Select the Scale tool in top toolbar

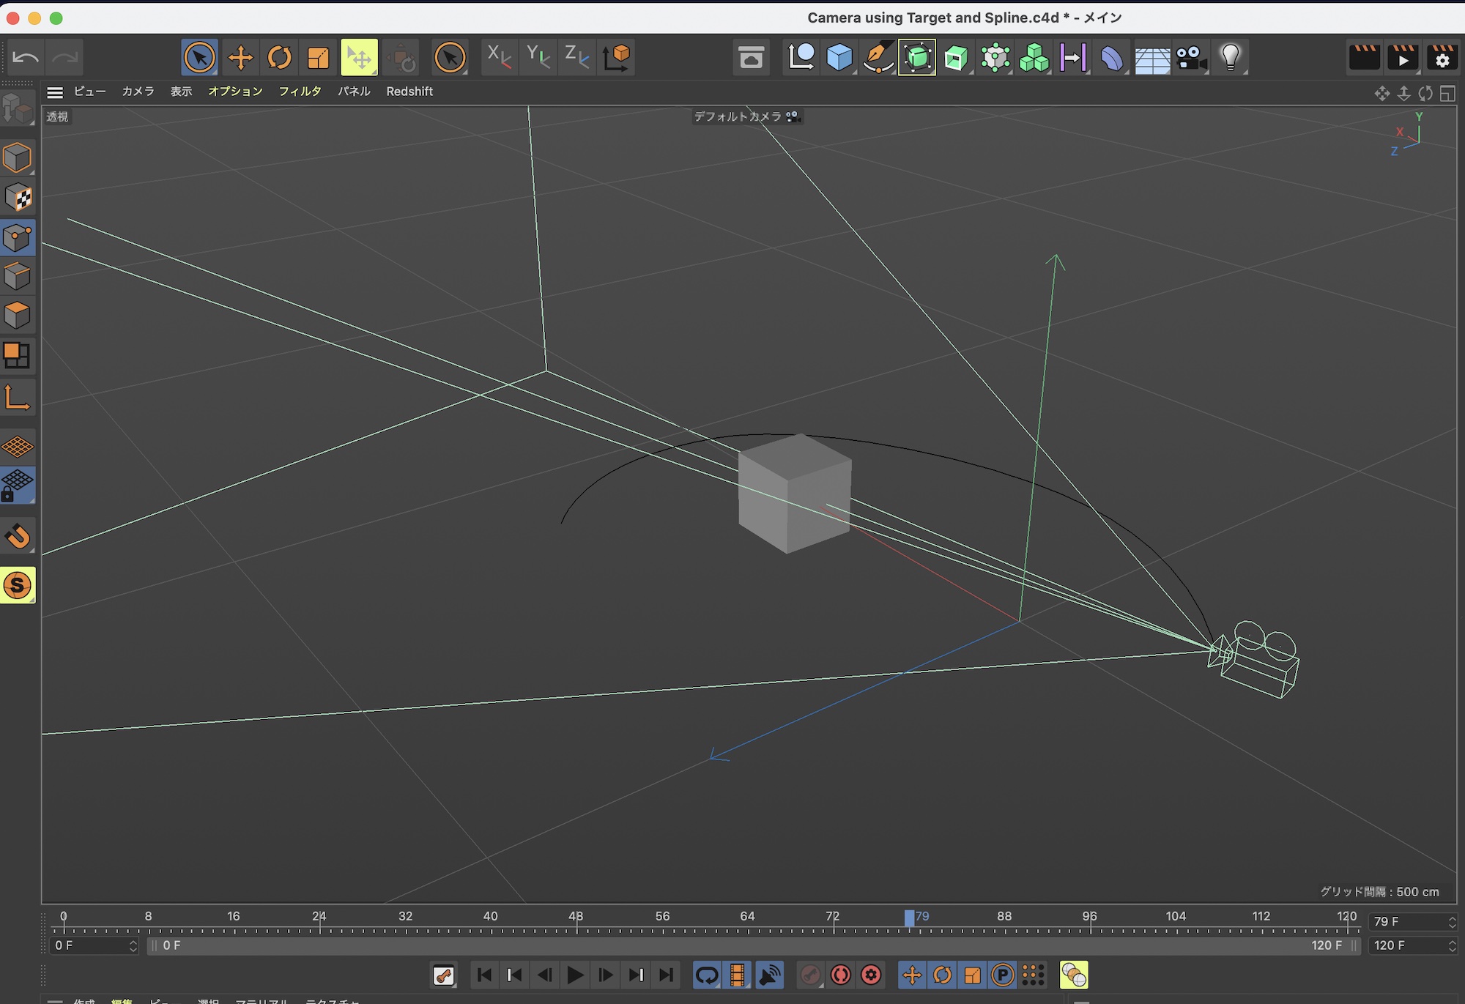[x=318, y=57]
